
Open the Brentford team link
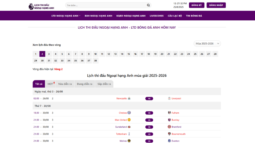tap(177, 127)
